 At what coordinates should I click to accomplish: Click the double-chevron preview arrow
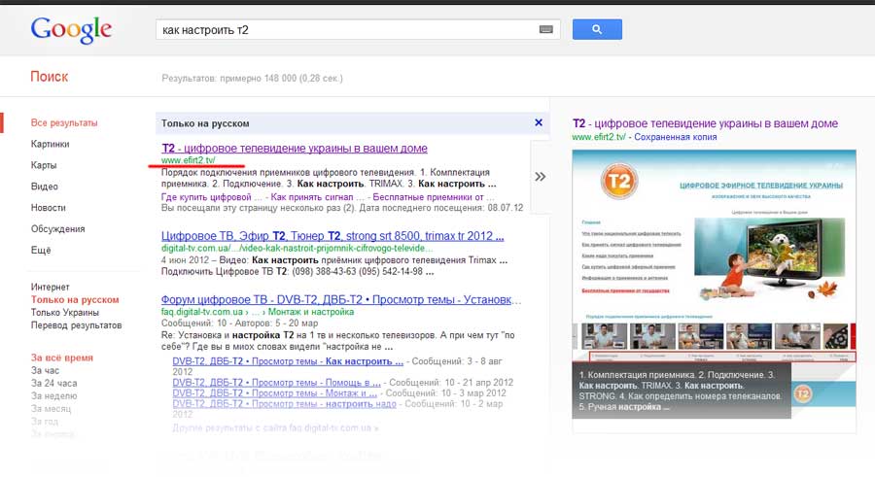click(541, 177)
